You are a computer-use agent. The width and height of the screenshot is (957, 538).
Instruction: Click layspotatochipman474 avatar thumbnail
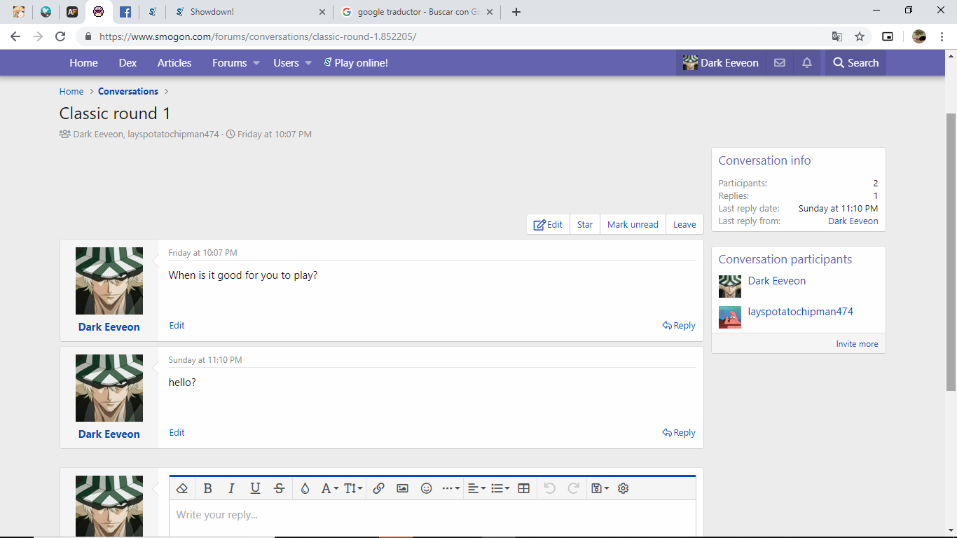click(730, 317)
